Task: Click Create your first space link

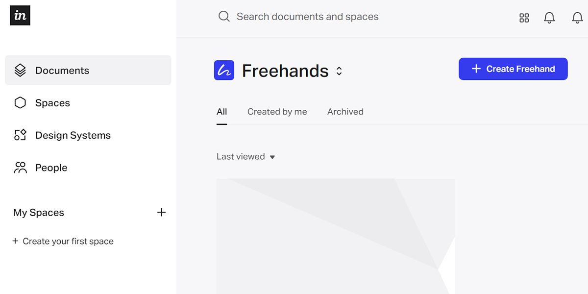Action: (x=63, y=241)
